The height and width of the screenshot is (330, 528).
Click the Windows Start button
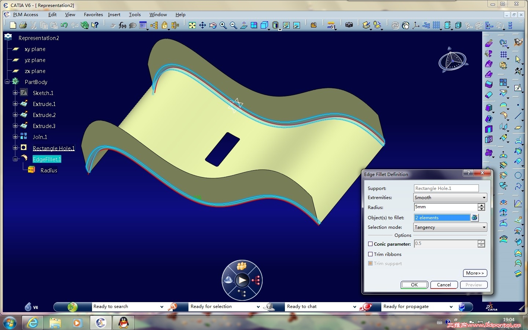[10, 323]
